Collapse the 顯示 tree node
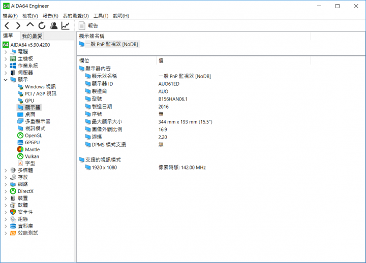 [x=6, y=80]
